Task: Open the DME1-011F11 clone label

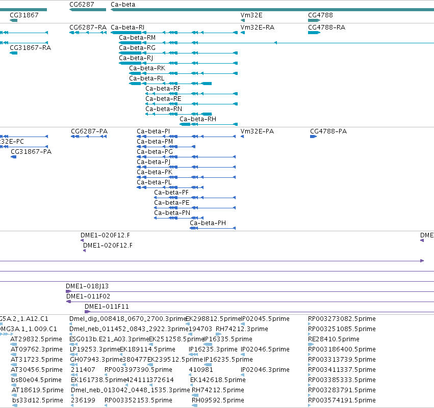Action: click(x=107, y=307)
